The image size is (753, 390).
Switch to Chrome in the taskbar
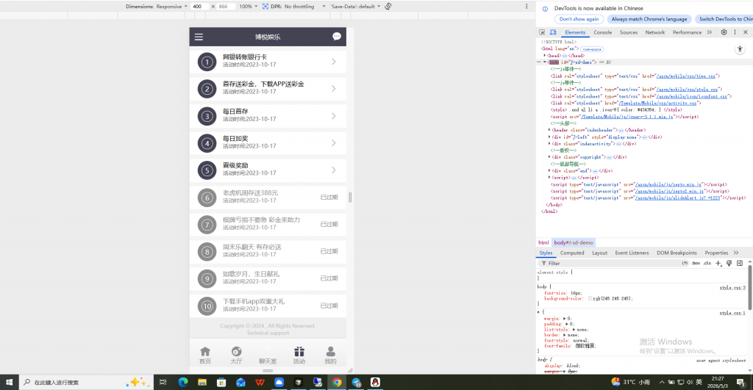337,383
